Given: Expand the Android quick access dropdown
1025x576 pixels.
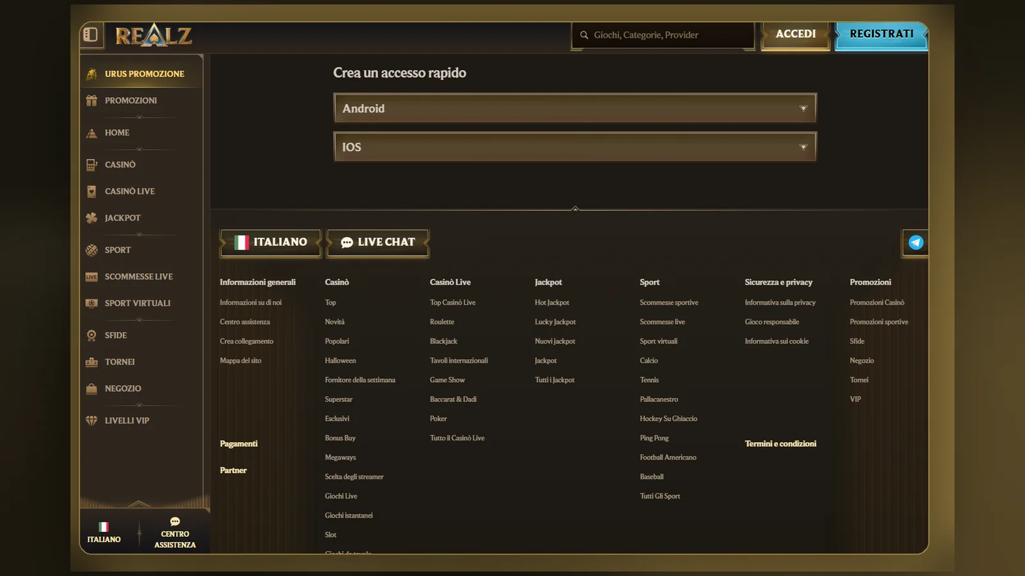Looking at the screenshot, I should [x=575, y=108].
